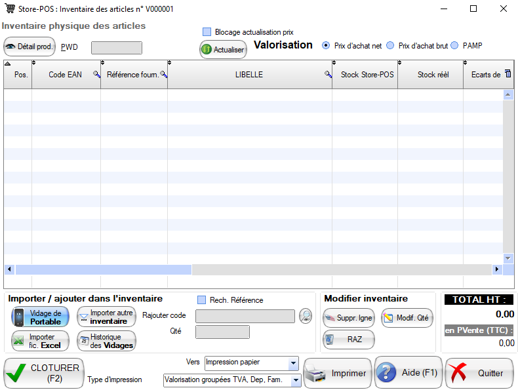The image size is (518, 390).
Task: Click the search icon in LIBELLE column header
Action: point(328,75)
